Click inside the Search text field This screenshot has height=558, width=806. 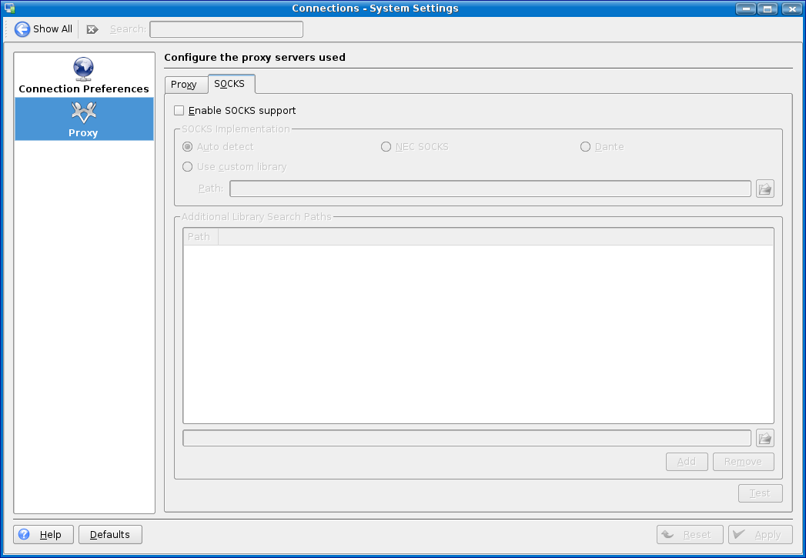pos(226,29)
